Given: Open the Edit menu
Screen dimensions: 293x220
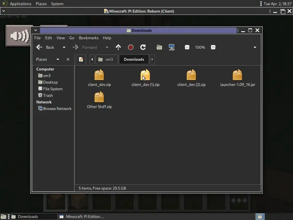Looking at the screenshot, I should point(49,38).
